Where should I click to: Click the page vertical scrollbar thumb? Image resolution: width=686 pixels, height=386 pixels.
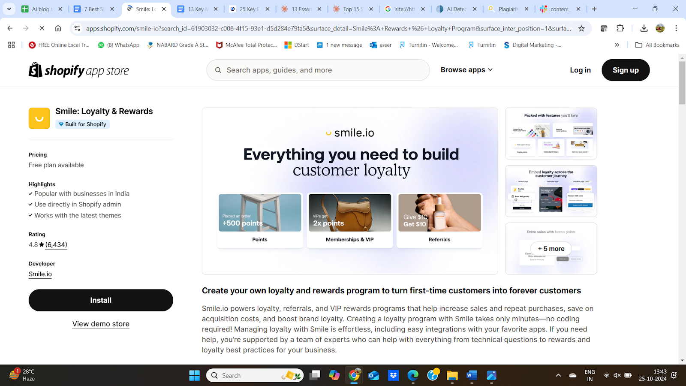tap(682, 83)
